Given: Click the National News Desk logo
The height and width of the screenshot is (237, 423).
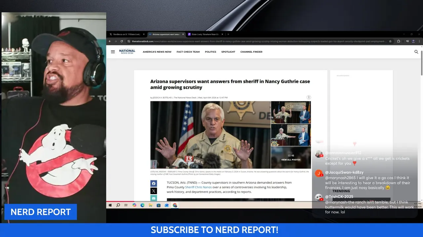Looking at the screenshot, I should pos(127,52).
